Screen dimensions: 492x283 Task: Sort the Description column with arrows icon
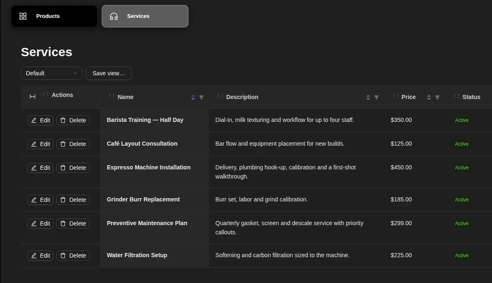(368, 97)
